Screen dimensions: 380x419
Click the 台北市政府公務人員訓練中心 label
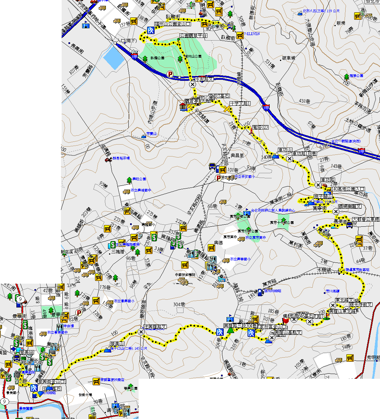click(x=273, y=210)
